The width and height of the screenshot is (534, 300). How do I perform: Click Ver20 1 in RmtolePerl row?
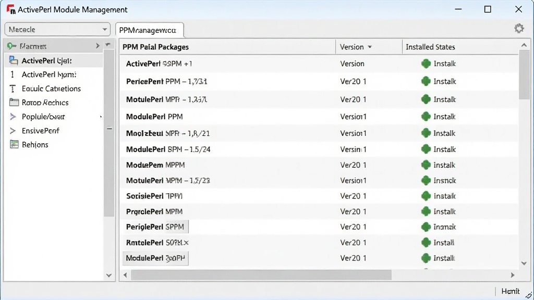(353, 243)
